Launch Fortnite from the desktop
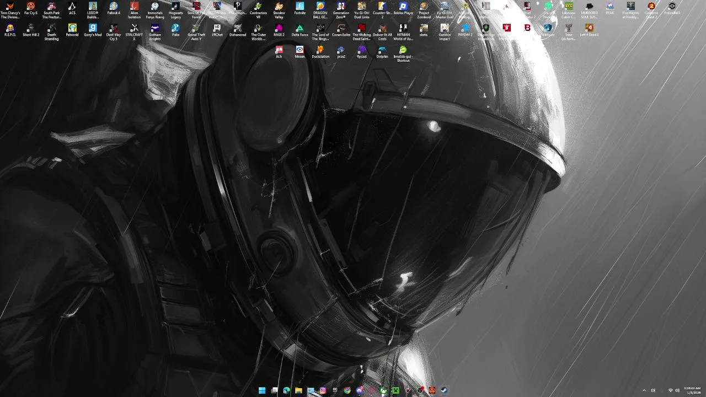The image size is (706, 397). (299, 9)
